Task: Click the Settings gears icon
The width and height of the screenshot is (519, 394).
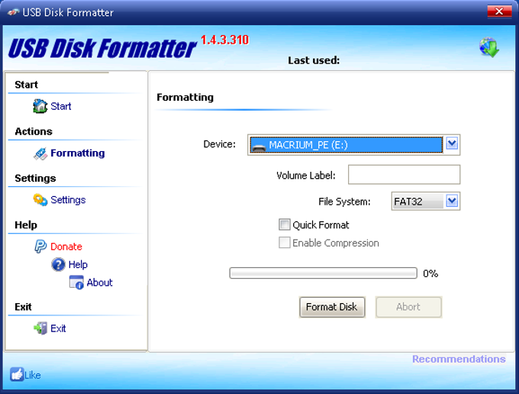Action: tap(40, 200)
